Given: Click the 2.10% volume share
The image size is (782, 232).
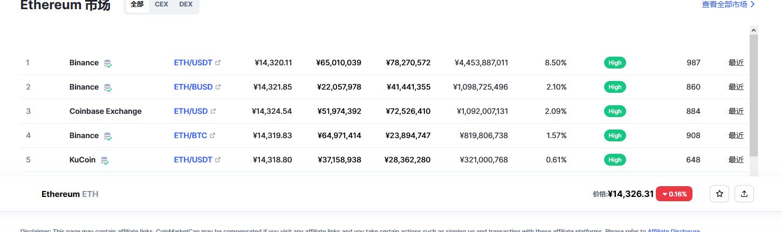Looking at the screenshot, I should click(555, 87).
